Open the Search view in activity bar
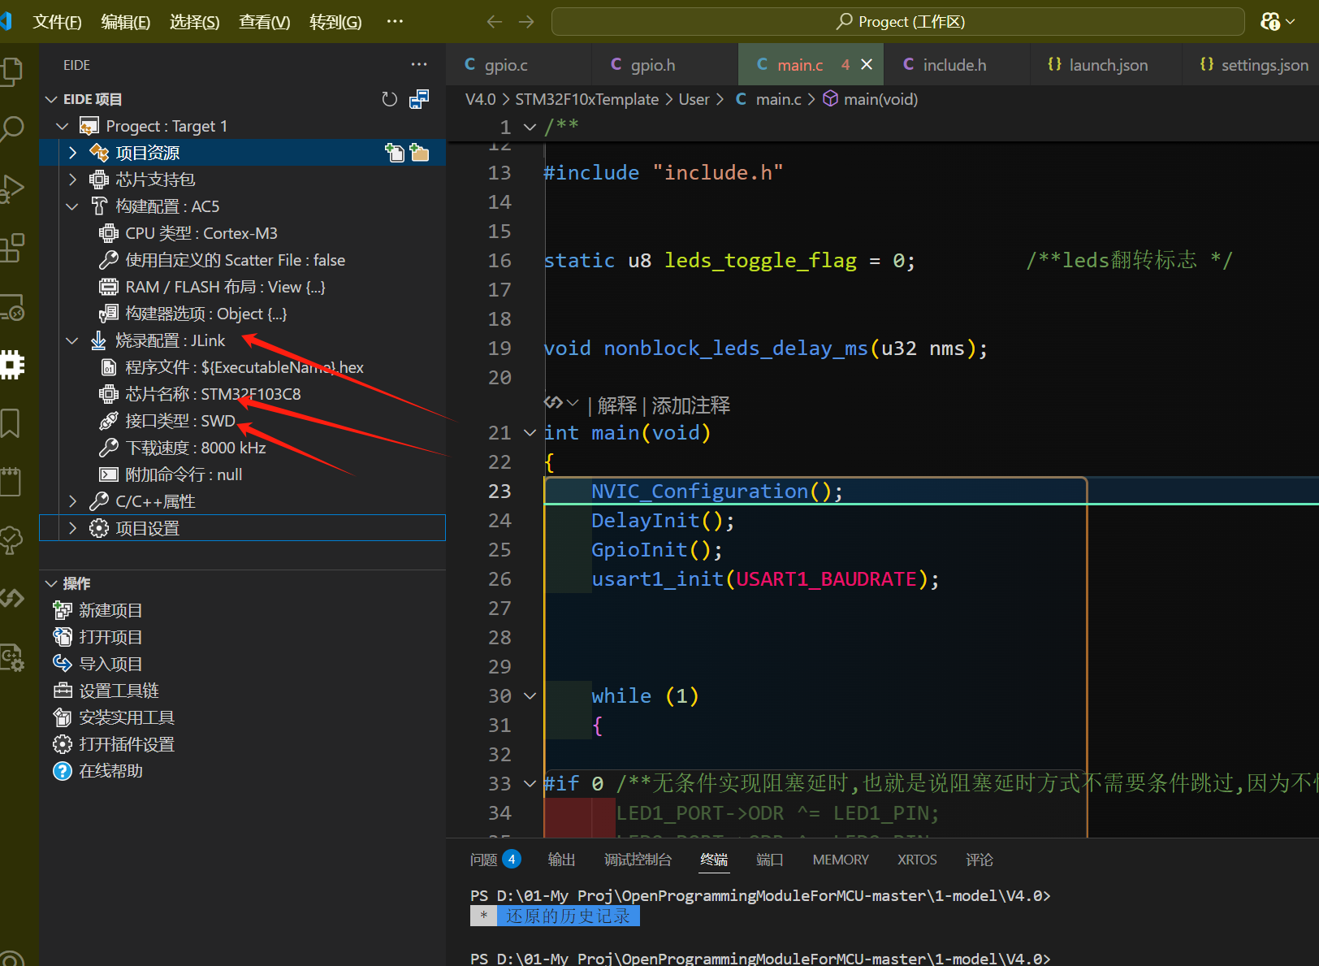The width and height of the screenshot is (1319, 966). coord(13,128)
